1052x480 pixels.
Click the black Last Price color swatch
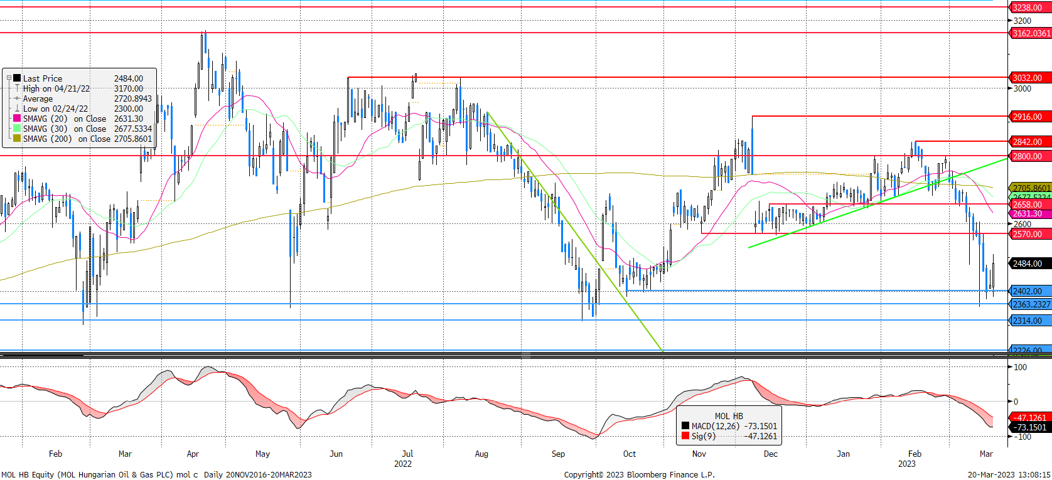[x=18, y=78]
